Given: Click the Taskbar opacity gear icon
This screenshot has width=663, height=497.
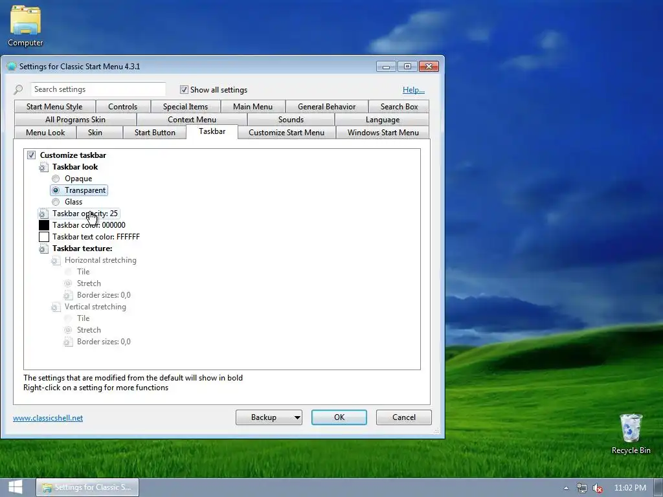Looking at the screenshot, I should pos(43,214).
